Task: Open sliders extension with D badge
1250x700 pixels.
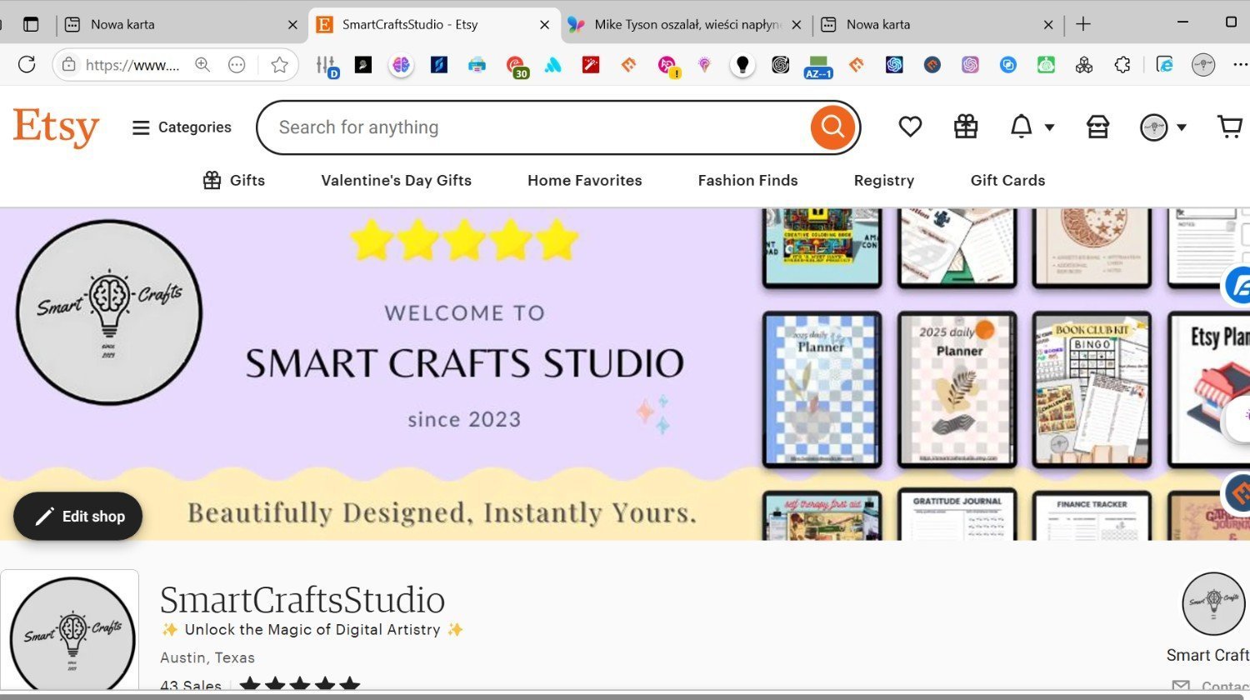Action: click(x=326, y=65)
